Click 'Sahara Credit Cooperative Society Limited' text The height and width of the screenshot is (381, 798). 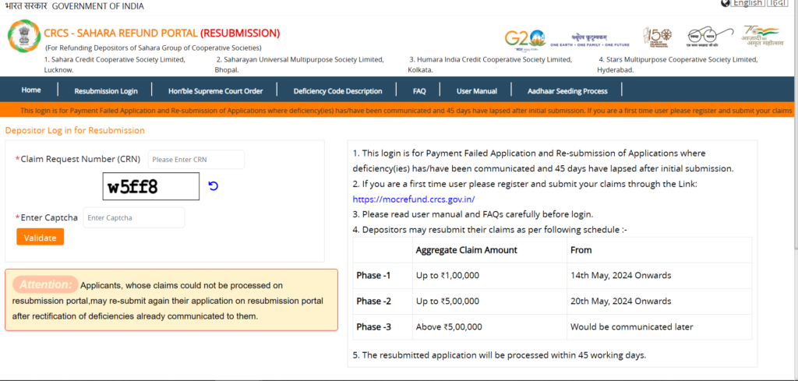[x=118, y=60]
